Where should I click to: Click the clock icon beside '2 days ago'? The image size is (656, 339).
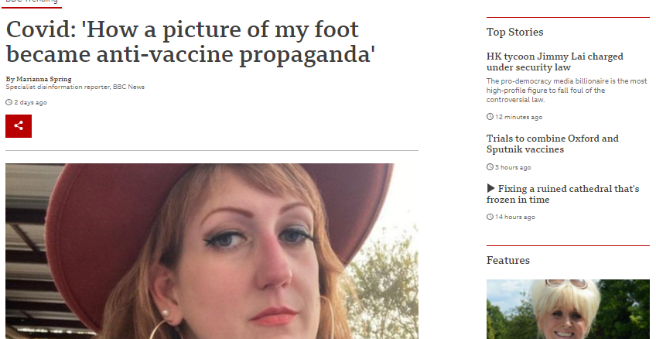click(9, 102)
